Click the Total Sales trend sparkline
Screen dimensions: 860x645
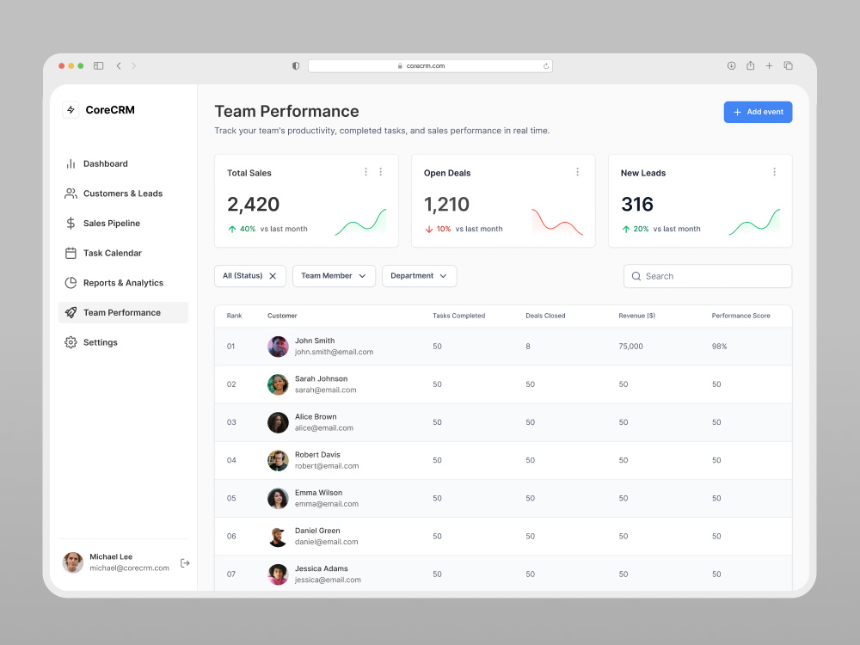coord(360,222)
